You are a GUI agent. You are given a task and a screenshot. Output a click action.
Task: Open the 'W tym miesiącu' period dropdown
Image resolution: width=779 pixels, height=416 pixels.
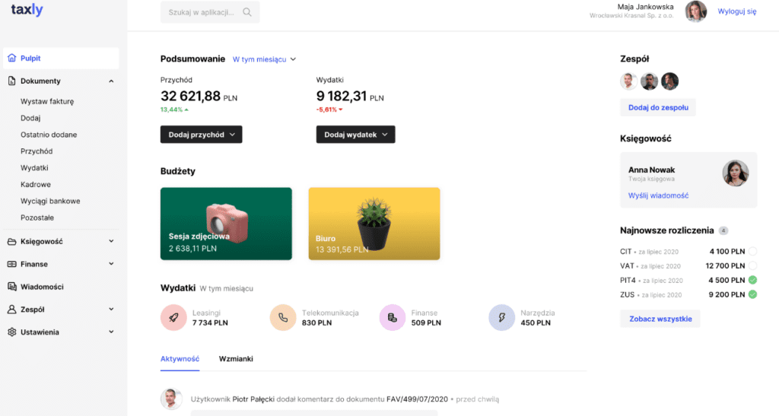(x=264, y=59)
